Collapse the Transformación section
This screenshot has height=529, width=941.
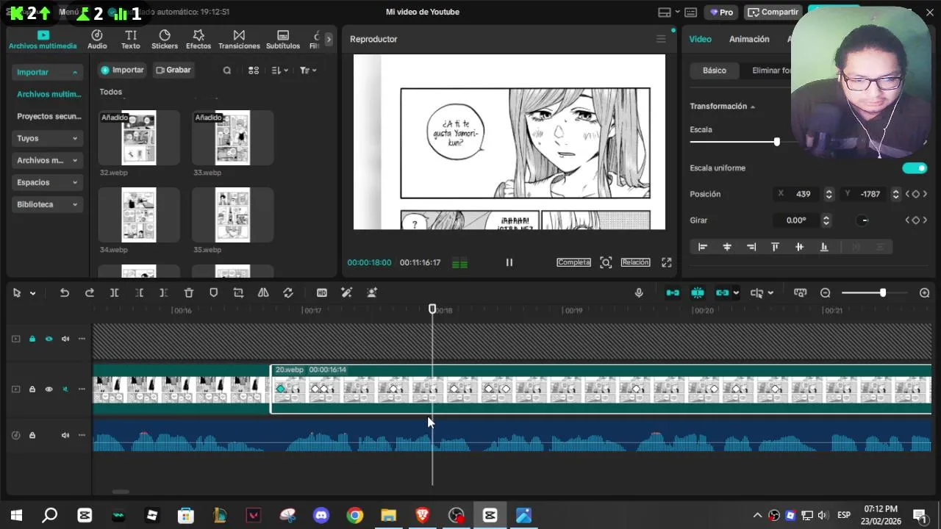tap(753, 107)
